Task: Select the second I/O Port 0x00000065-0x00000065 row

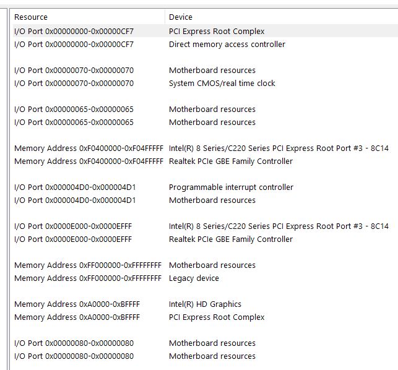Action: tap(205, 123)
